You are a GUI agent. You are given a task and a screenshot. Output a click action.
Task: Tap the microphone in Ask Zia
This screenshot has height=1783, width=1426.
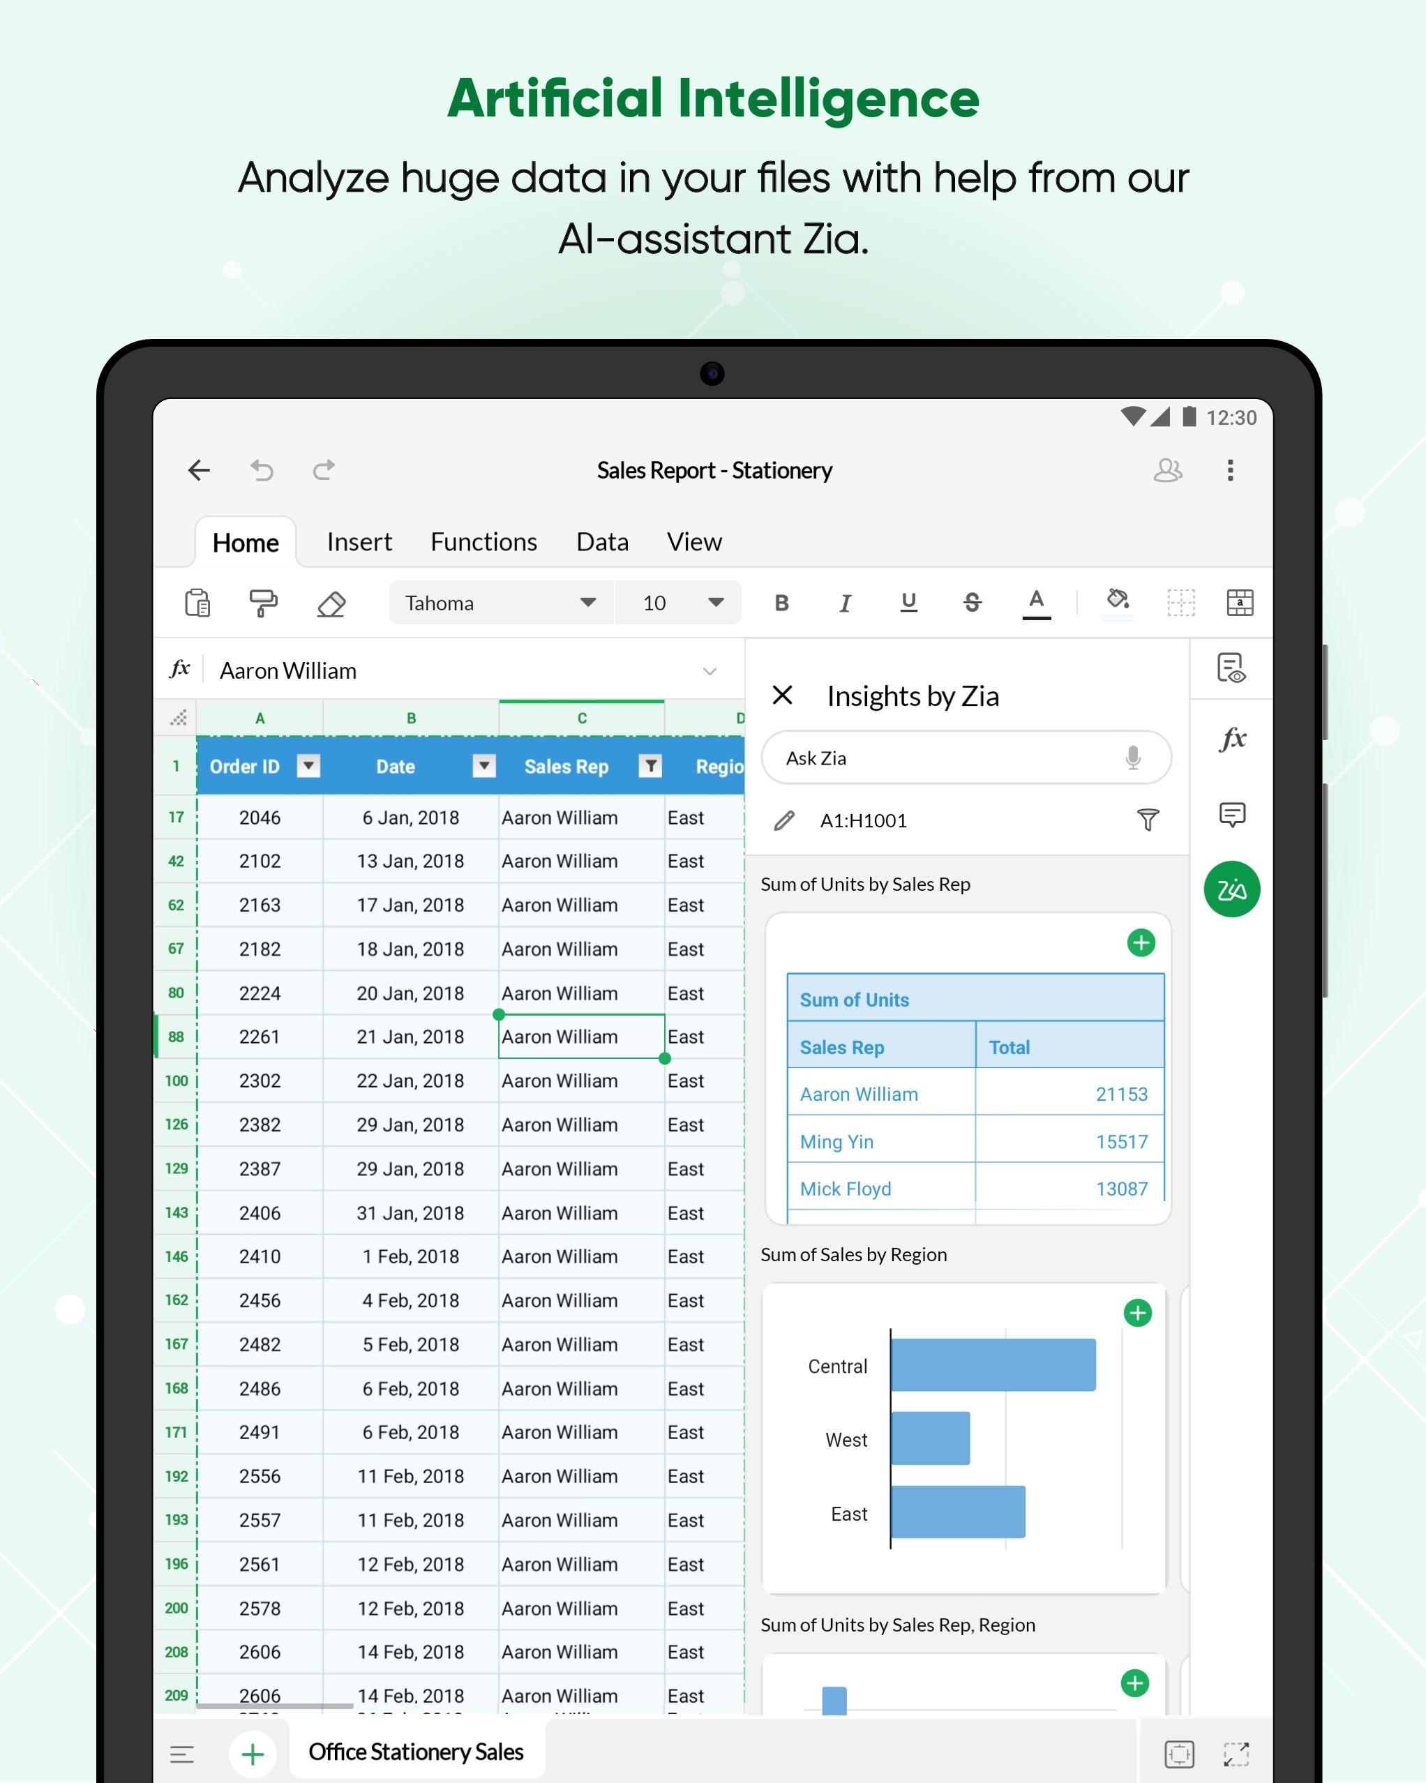coord(1132,758)
